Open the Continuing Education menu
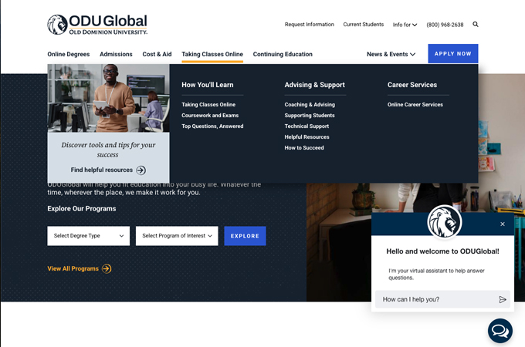525x347 pixels. tap(283, 54)
